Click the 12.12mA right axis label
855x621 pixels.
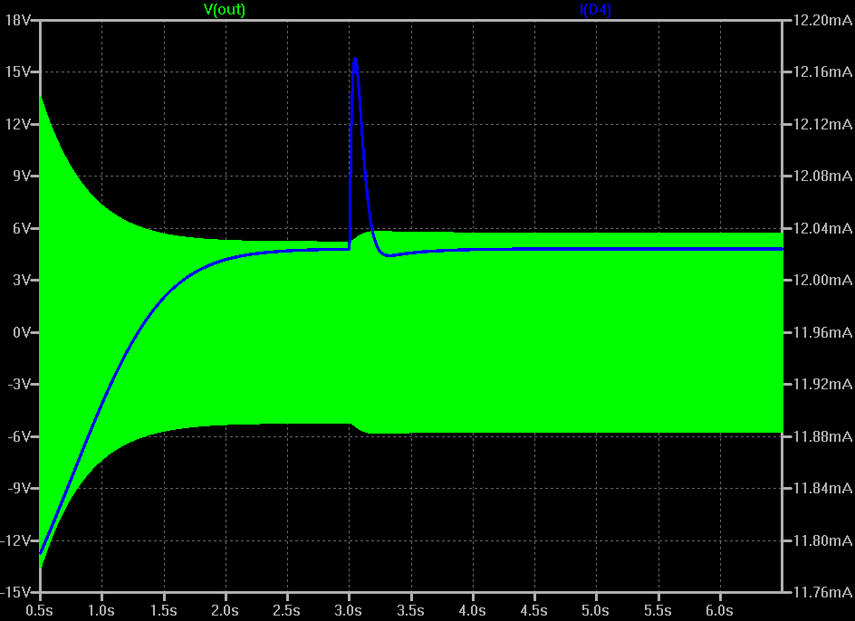[x=822, y=124]
